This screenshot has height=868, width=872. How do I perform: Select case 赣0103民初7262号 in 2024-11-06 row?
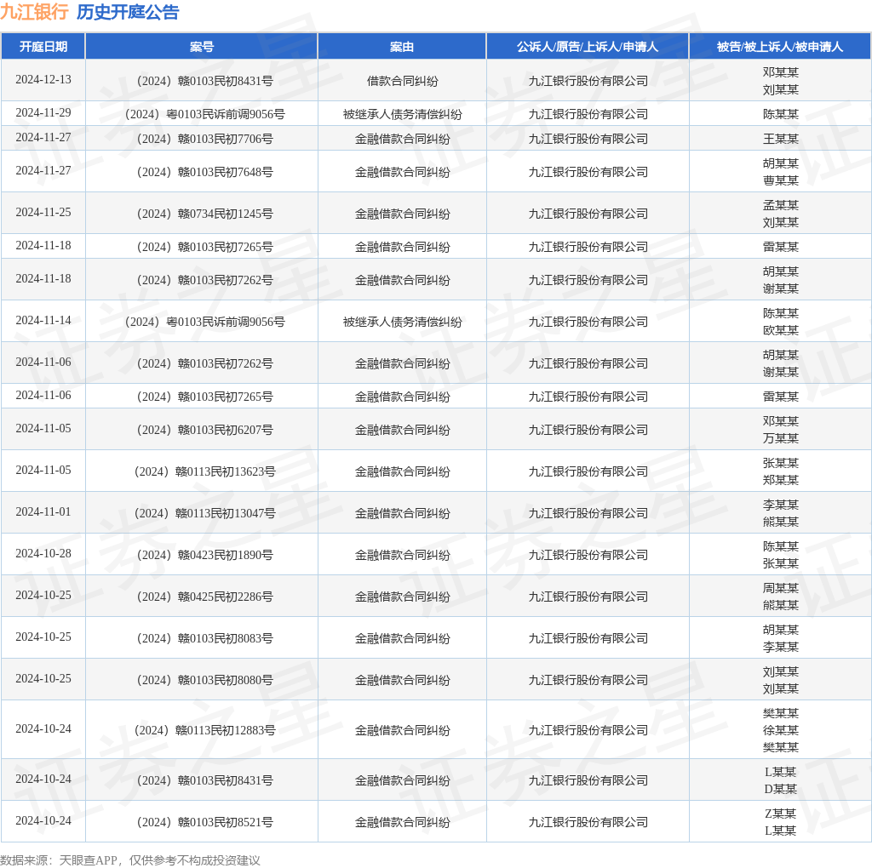pos(205,363)
